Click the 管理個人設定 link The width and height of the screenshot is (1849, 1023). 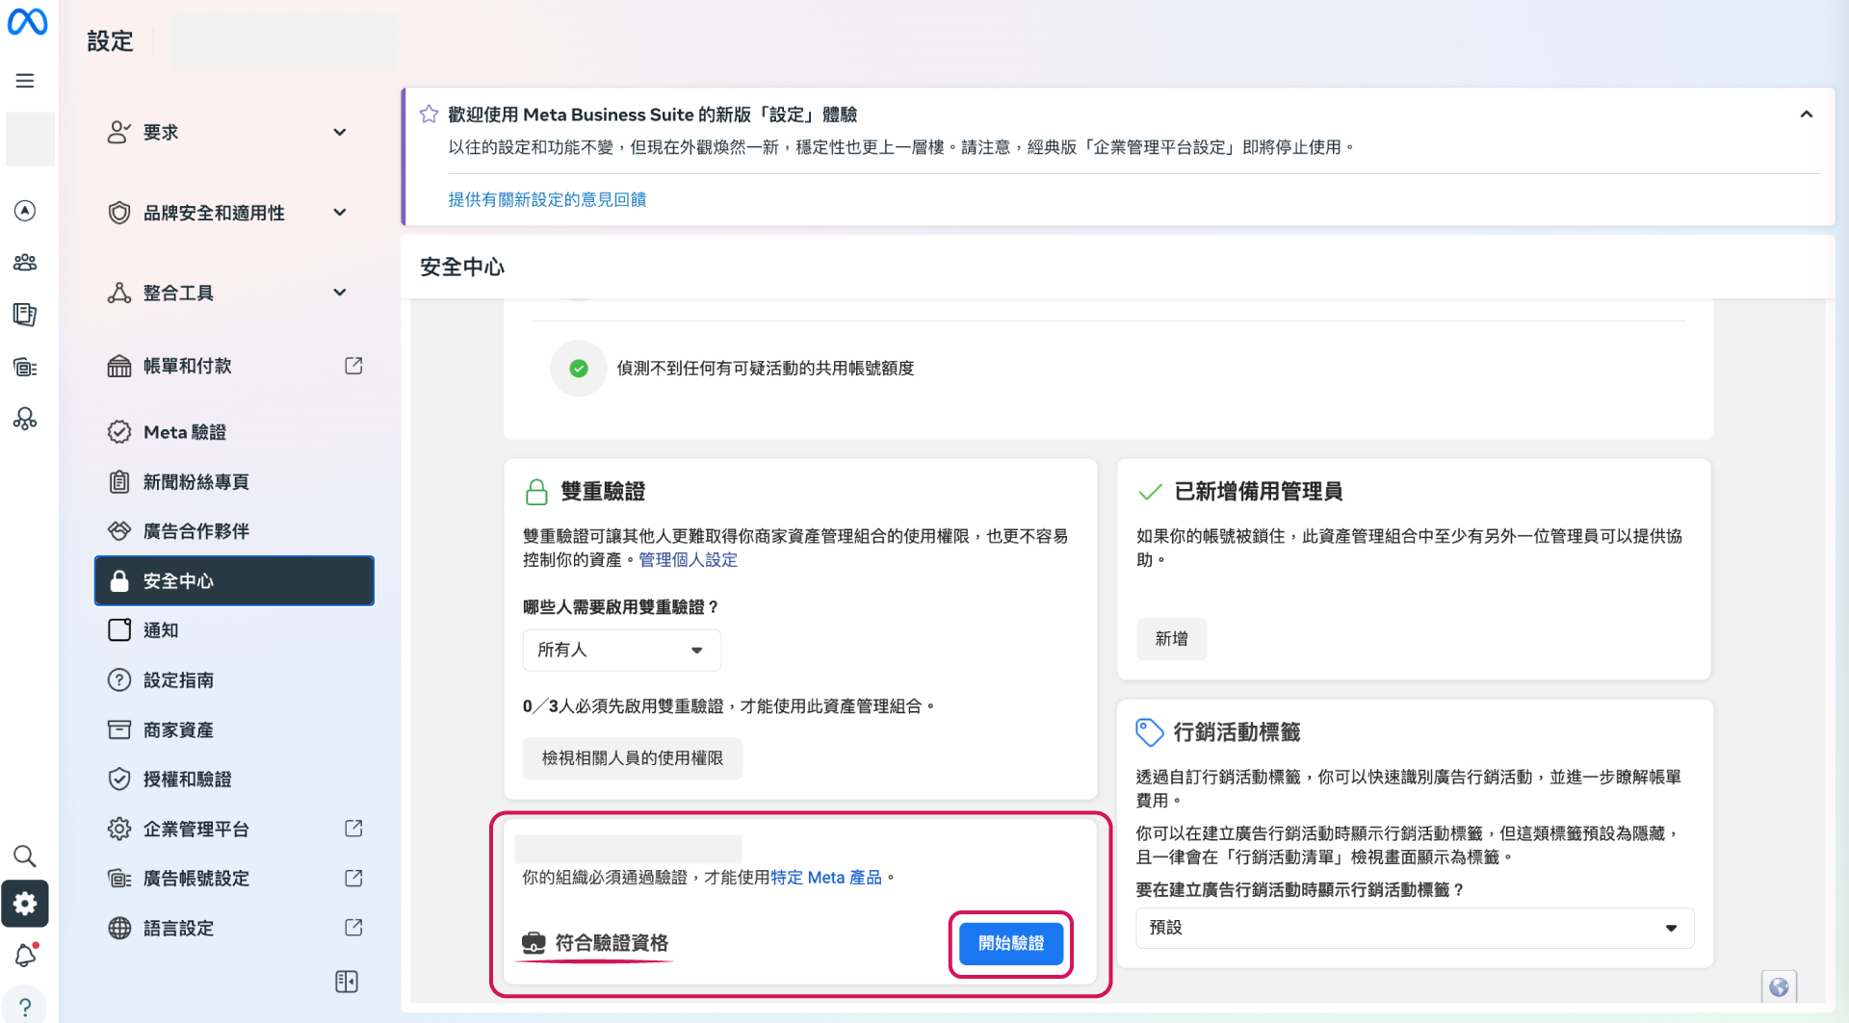688,560
